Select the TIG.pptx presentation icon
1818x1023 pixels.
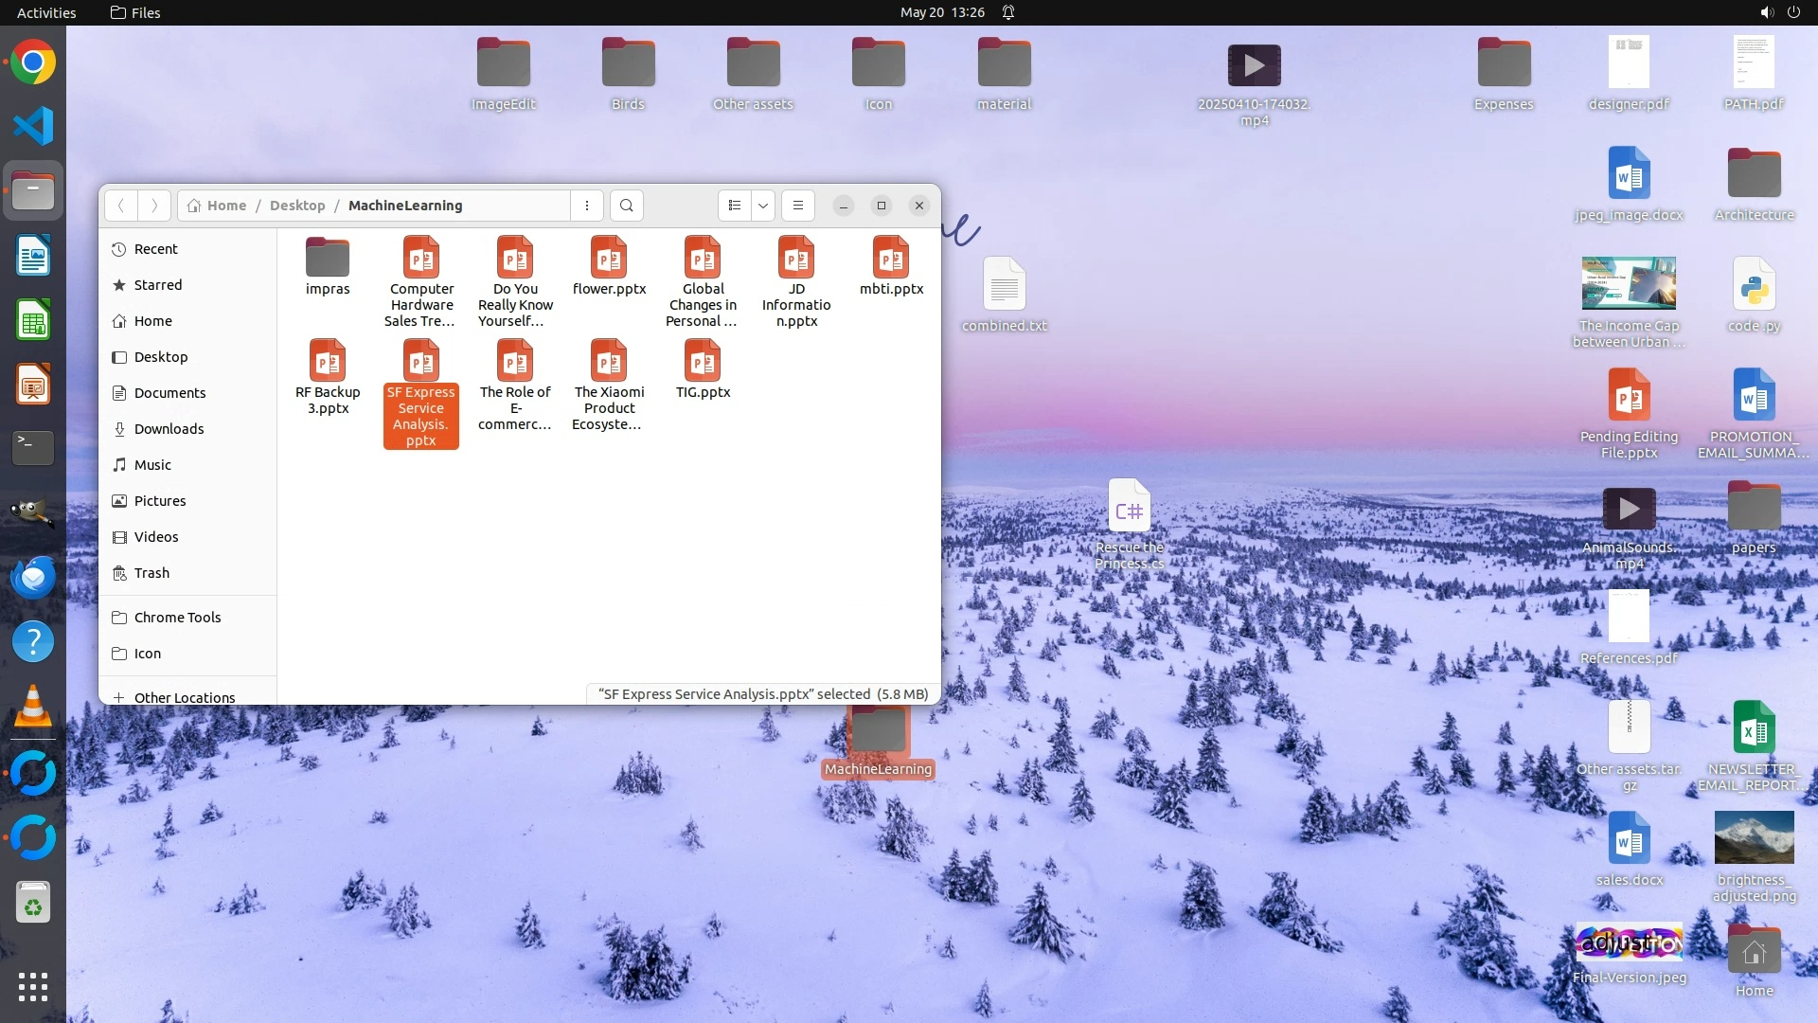tap(703, 362)
